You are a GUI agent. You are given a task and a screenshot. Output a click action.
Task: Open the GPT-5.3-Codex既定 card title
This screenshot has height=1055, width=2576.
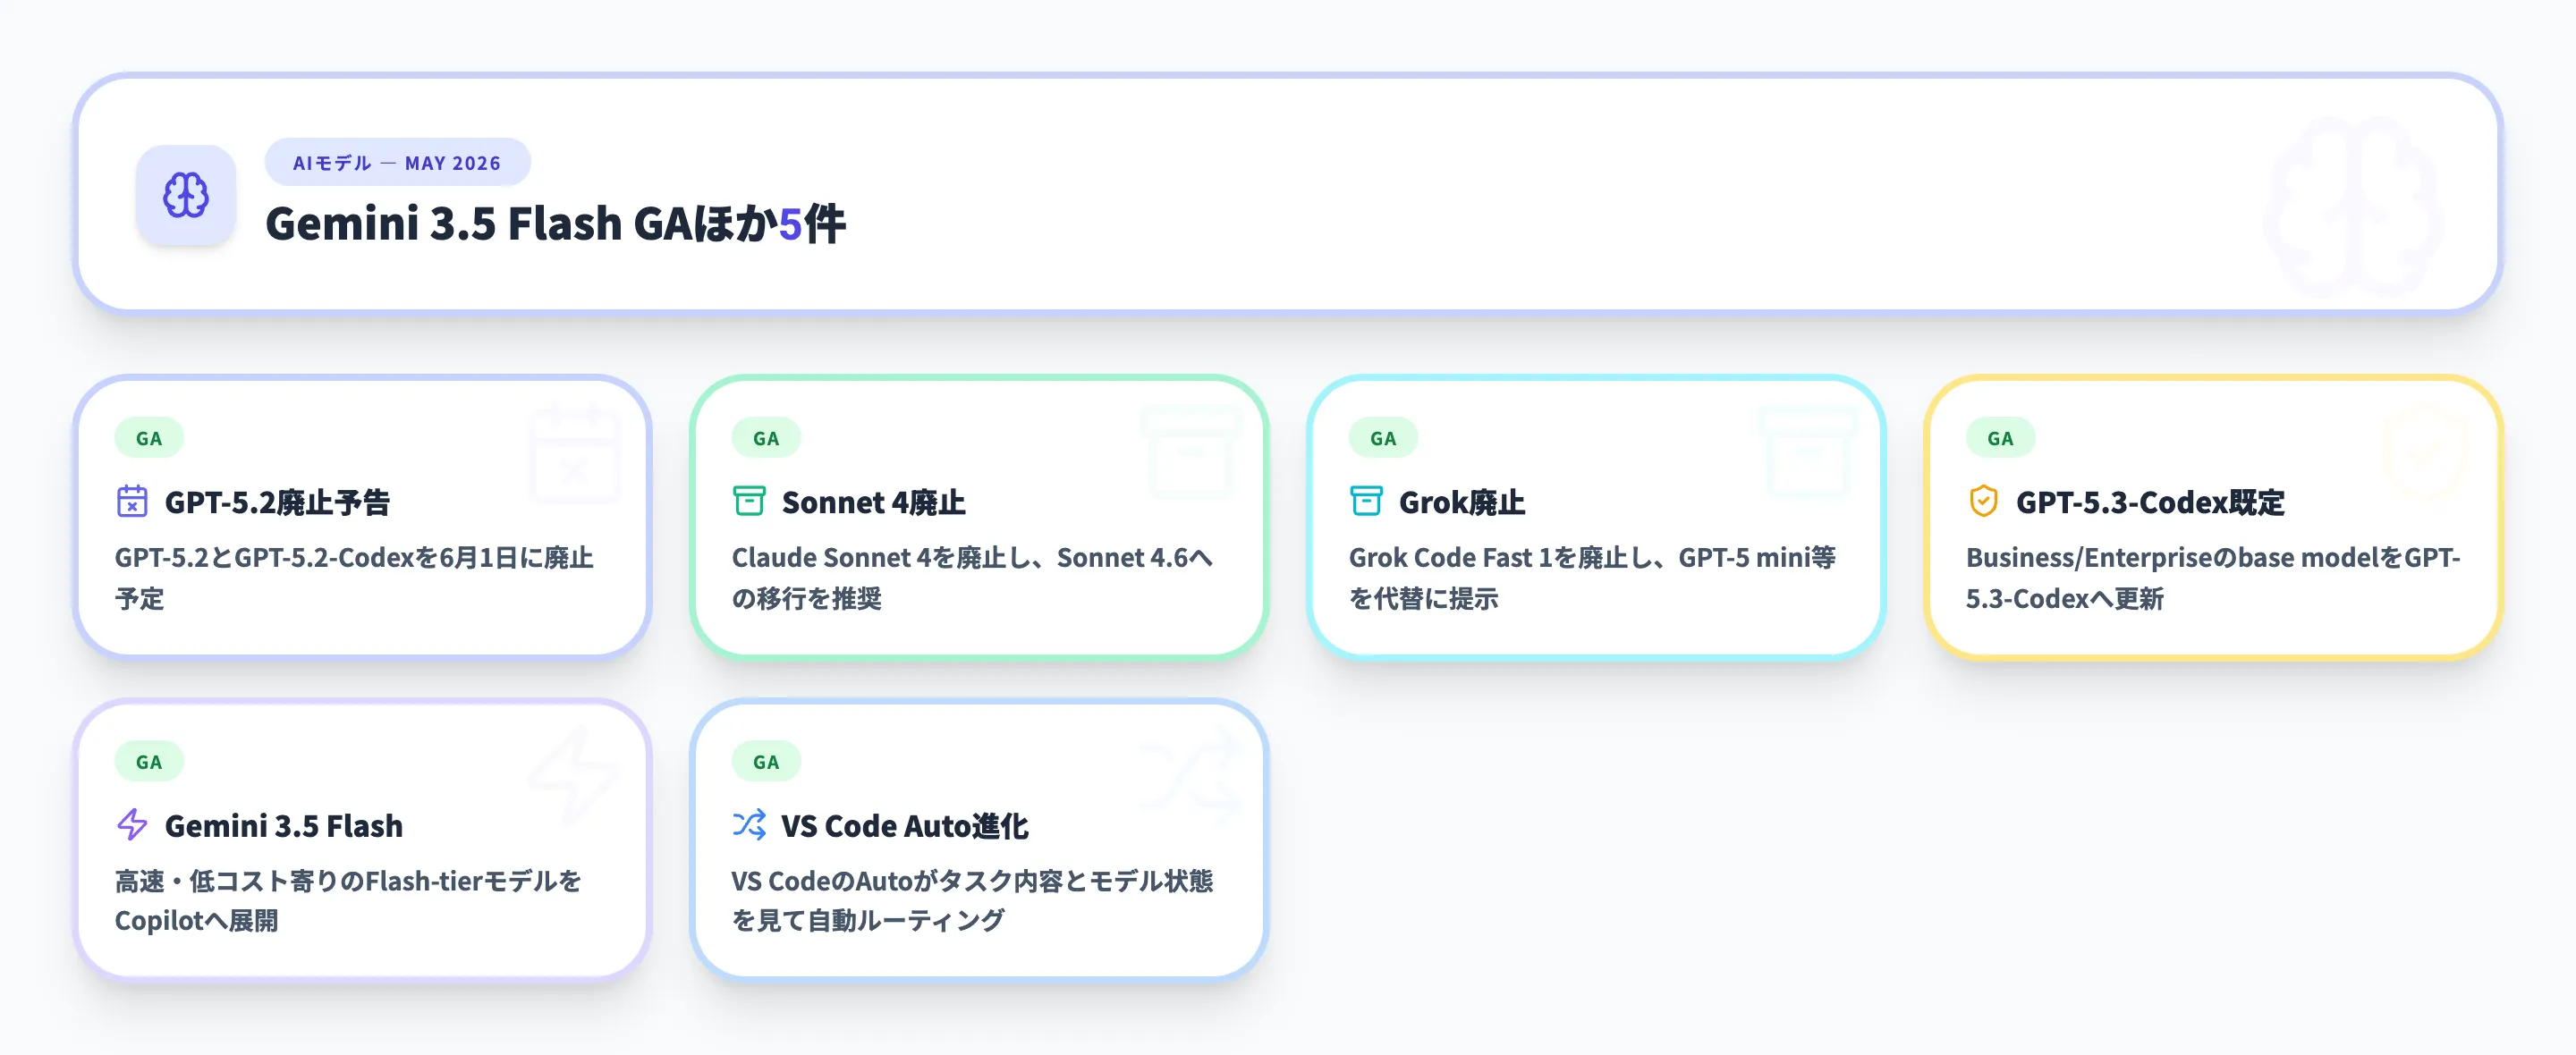2150,502
